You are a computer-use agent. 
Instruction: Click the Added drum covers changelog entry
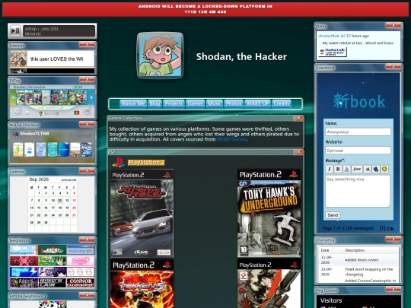click(362, 260)
